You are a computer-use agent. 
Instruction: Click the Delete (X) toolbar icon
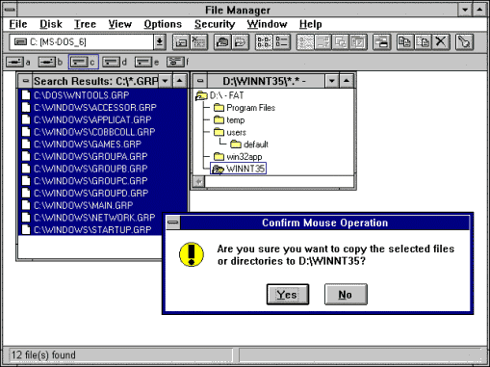click(441, 42)
